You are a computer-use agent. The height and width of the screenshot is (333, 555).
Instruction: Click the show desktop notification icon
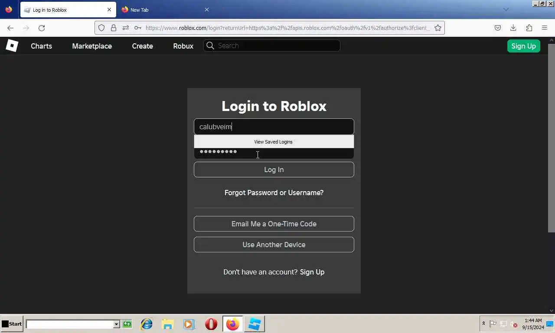coord(550,324)
